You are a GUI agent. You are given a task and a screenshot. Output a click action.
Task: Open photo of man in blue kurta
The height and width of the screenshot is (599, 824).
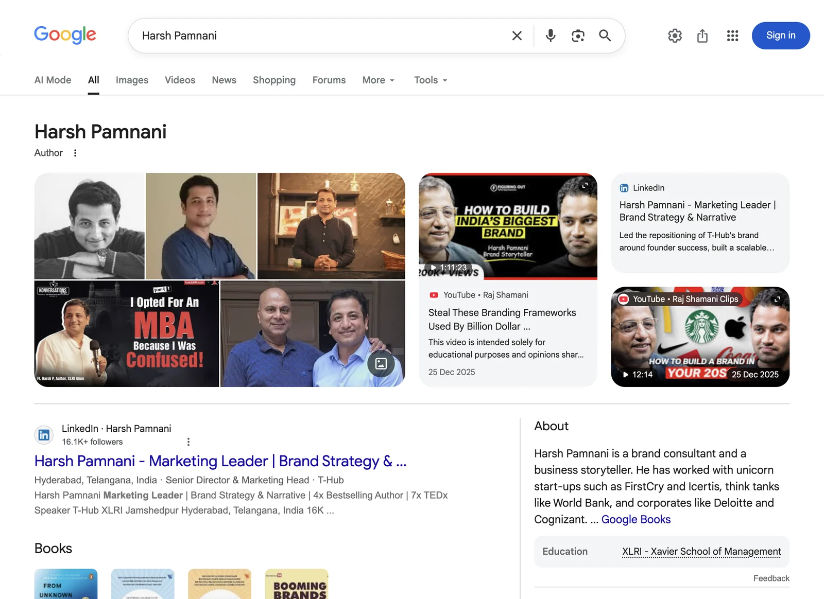(x=201, y=226)
